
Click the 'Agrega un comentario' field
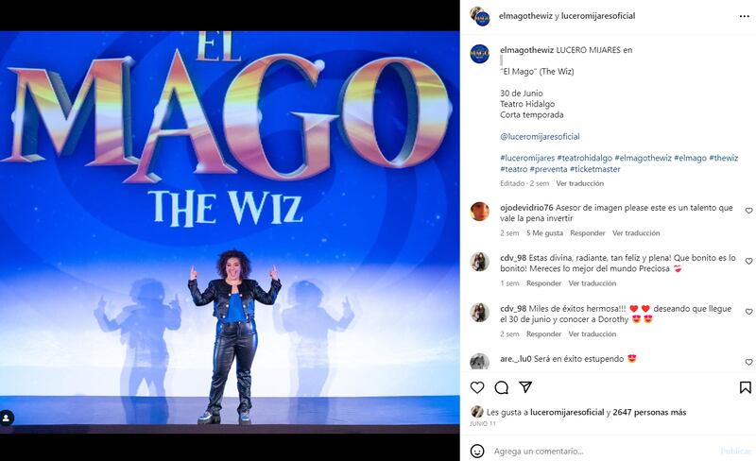point(603,452)
